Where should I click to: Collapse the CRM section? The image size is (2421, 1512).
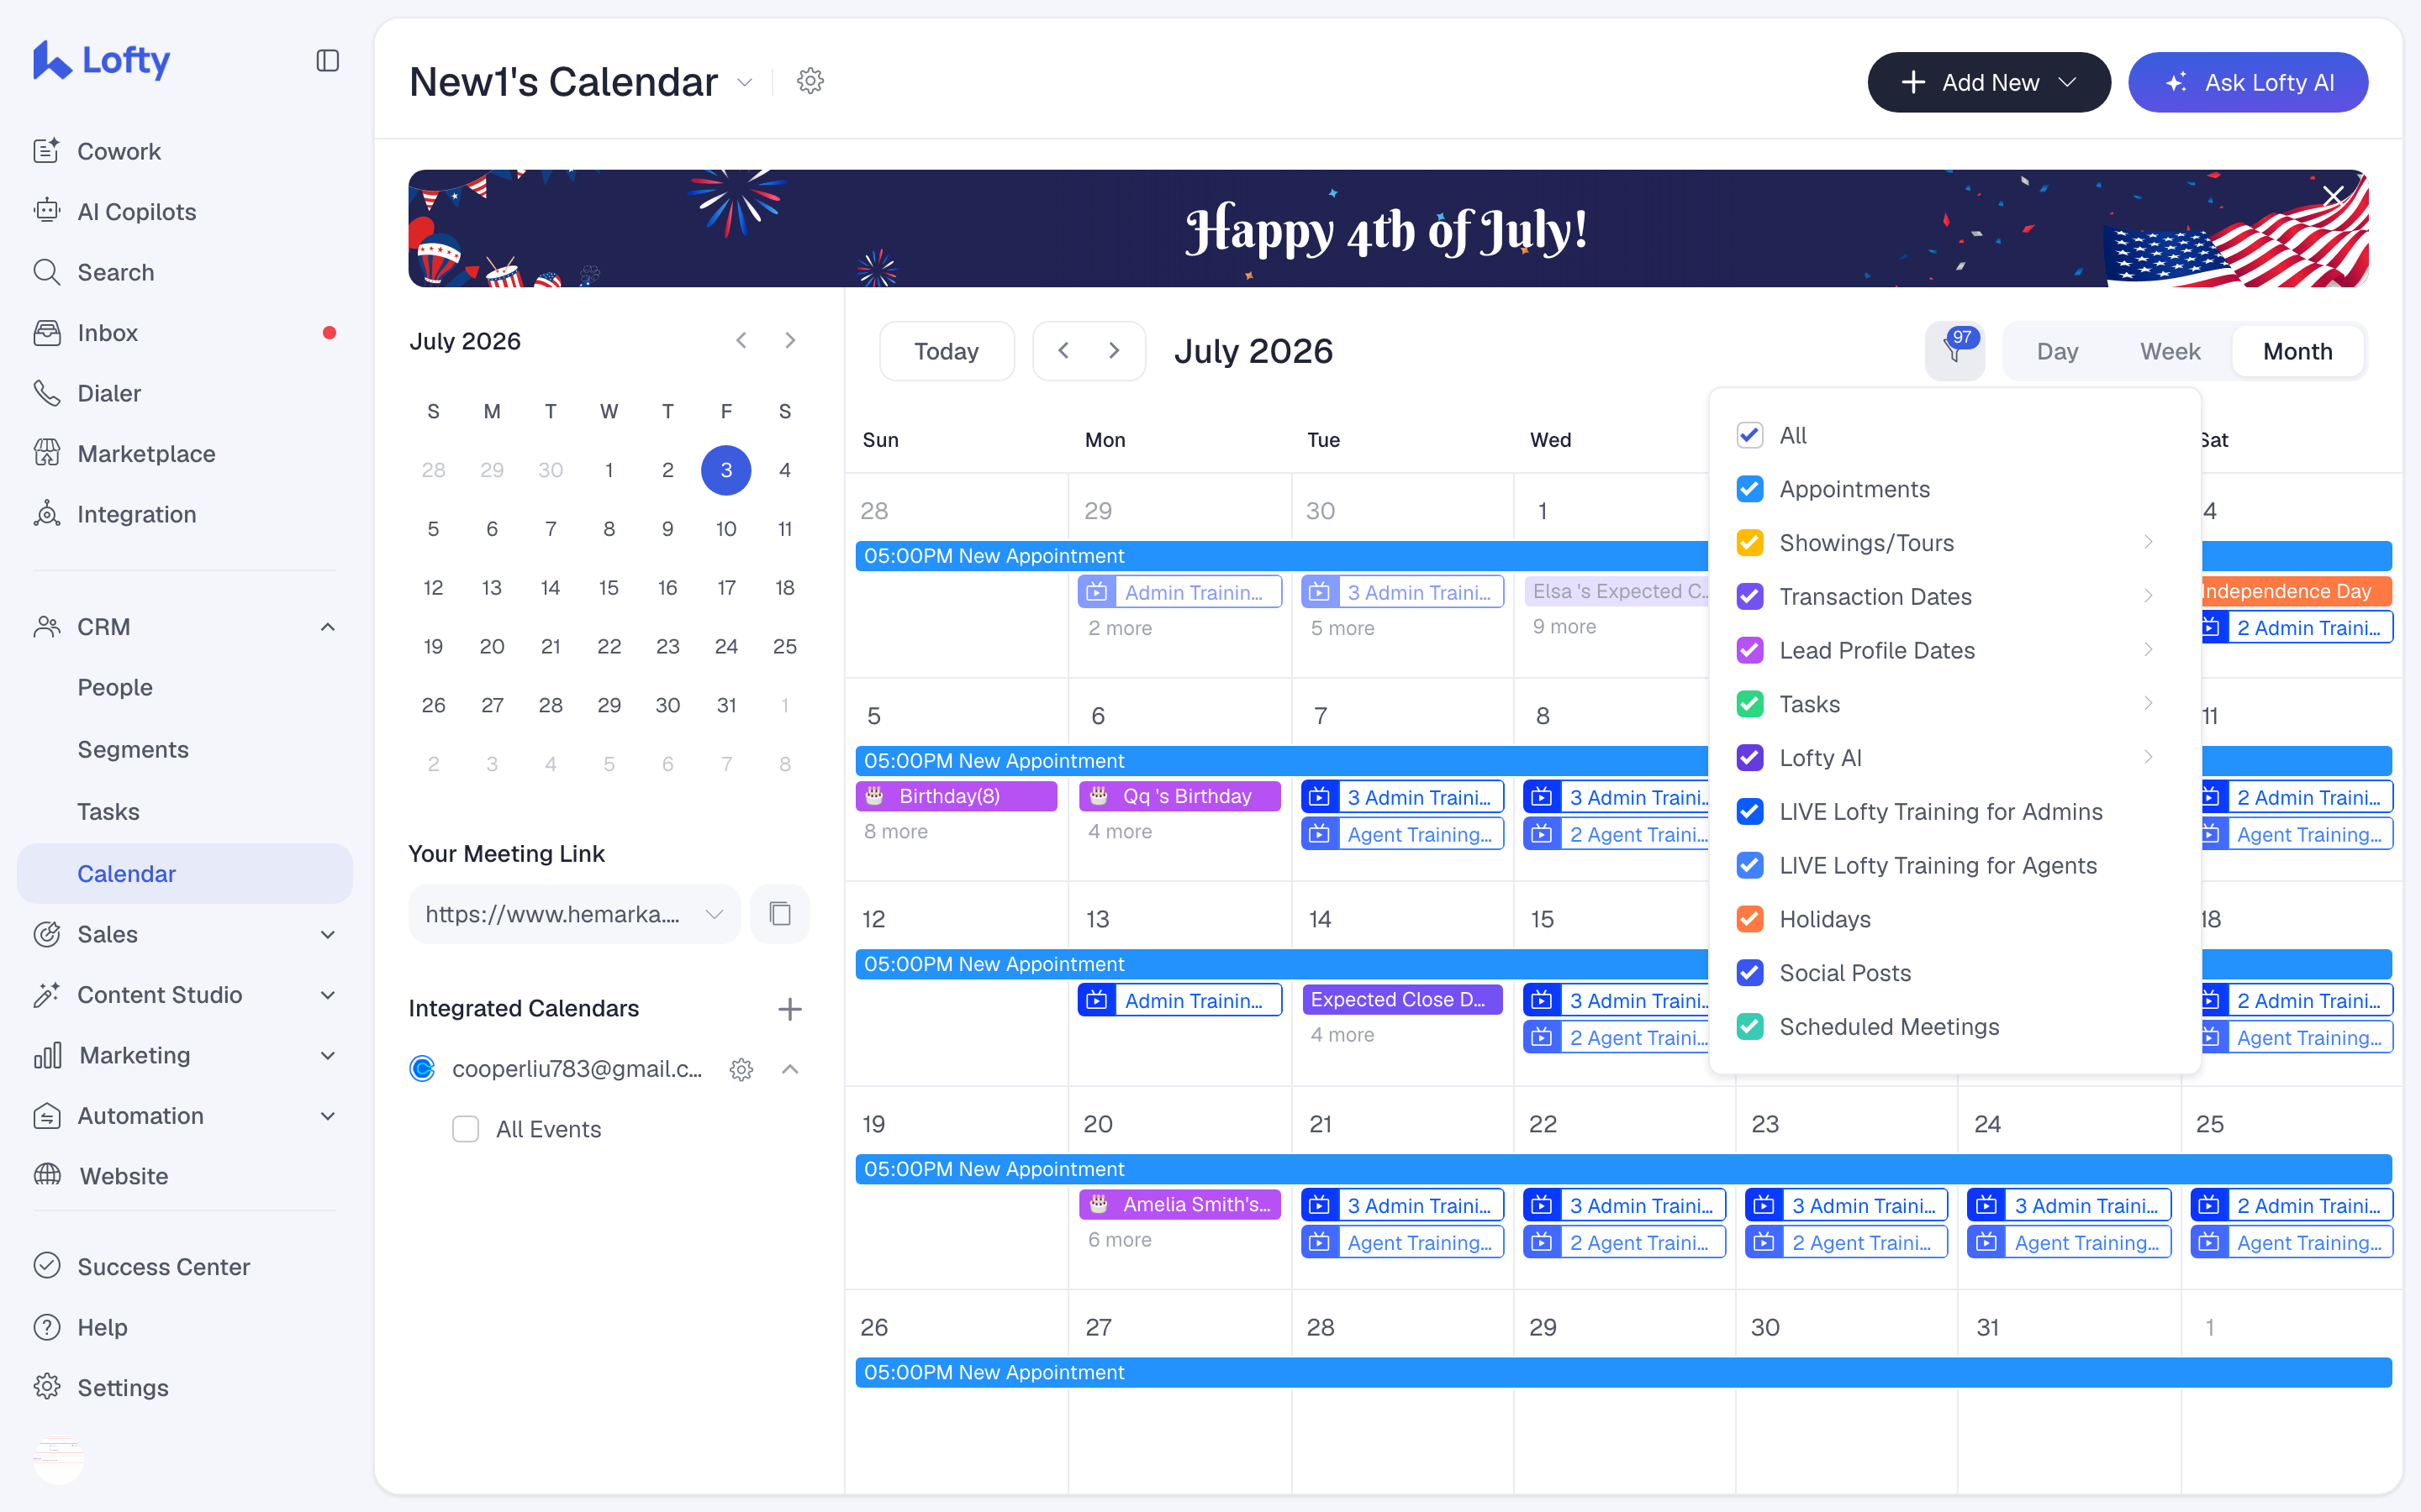327,627
